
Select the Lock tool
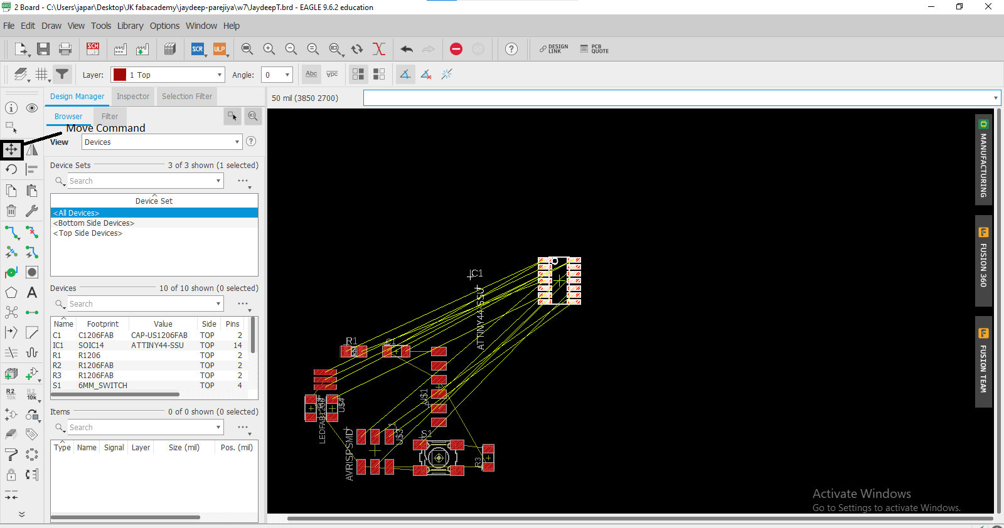point(11,474)
